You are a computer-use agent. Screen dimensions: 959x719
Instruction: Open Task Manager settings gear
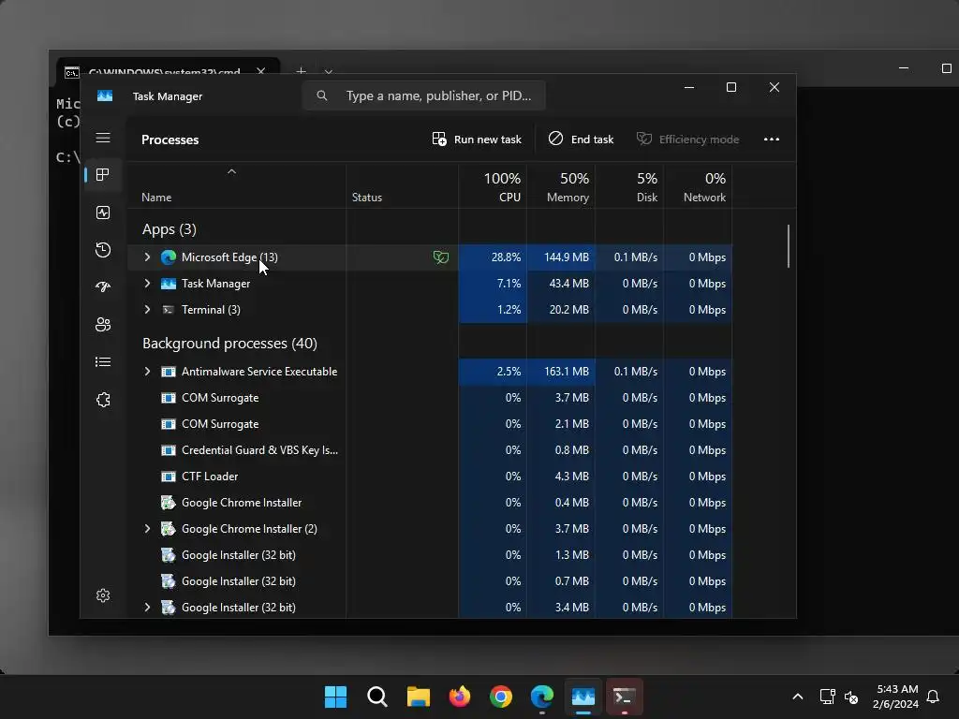103,595
